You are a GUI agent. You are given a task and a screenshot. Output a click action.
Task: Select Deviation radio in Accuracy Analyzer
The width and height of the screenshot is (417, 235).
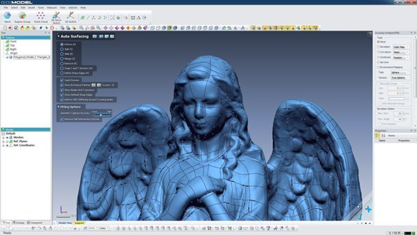[379, 47]
